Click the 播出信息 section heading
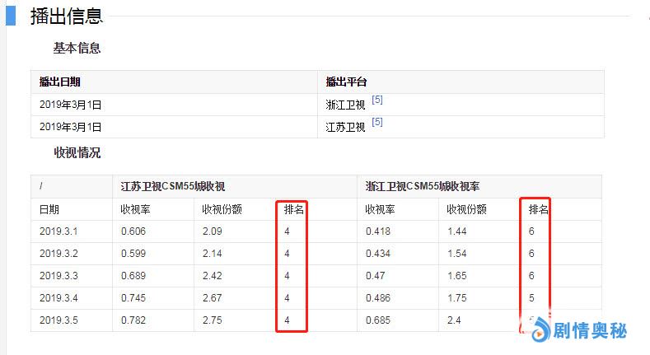This screenshot has height=355, width=650. [67, 16]
